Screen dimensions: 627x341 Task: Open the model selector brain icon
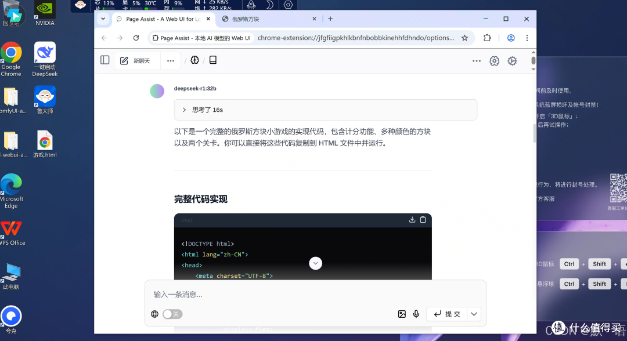click(x=194, y=60)
